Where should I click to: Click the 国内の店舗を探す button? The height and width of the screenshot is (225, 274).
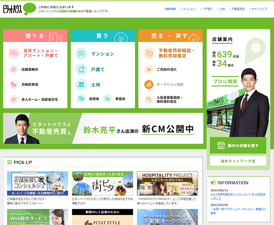tap(238, 145)
